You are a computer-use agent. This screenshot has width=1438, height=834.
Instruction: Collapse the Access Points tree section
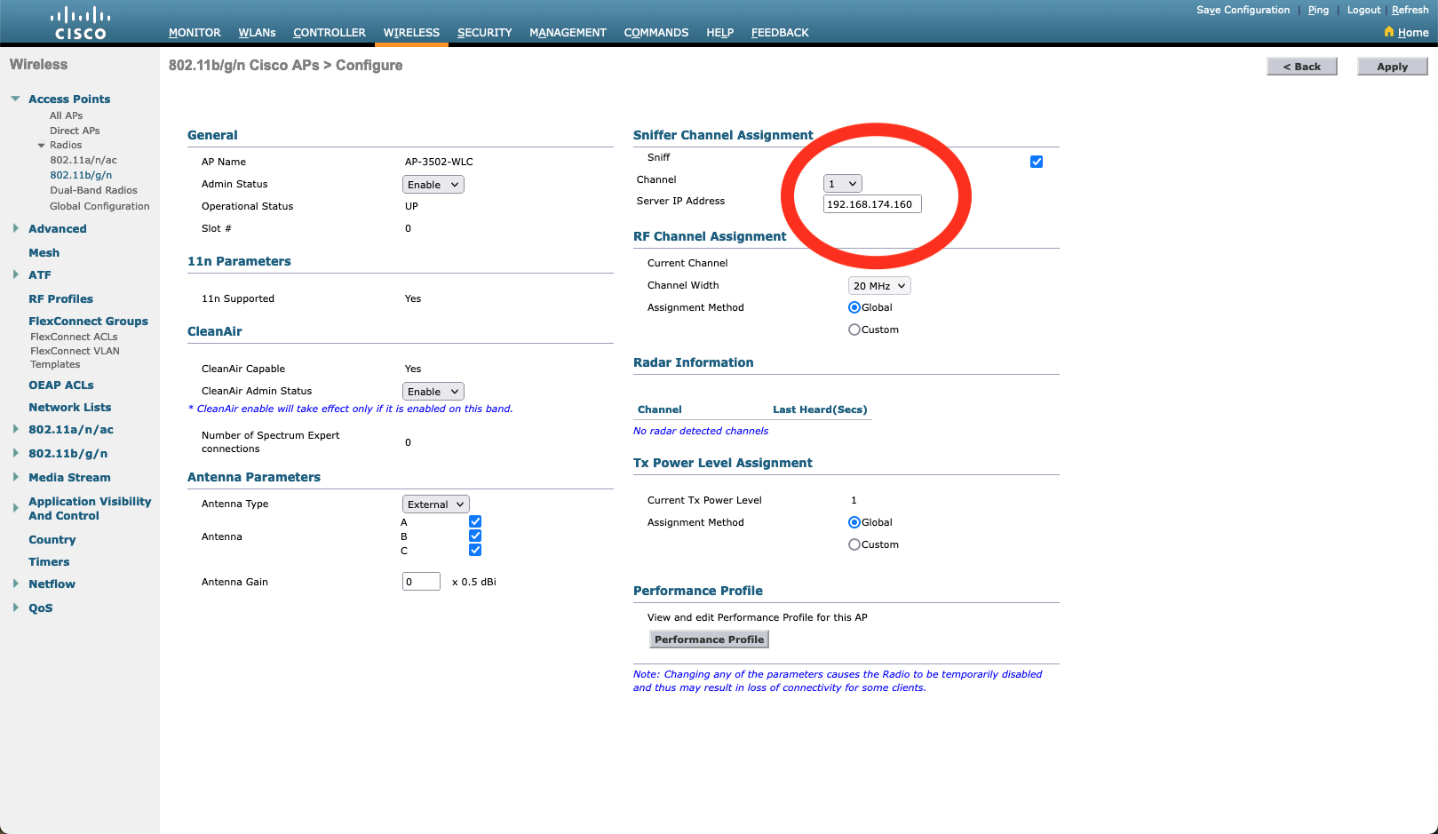pos(15,99)
